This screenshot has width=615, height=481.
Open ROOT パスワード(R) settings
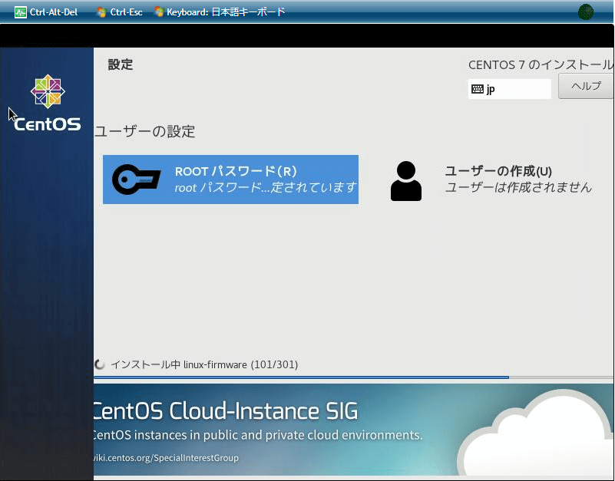click(x=230, y=180)
